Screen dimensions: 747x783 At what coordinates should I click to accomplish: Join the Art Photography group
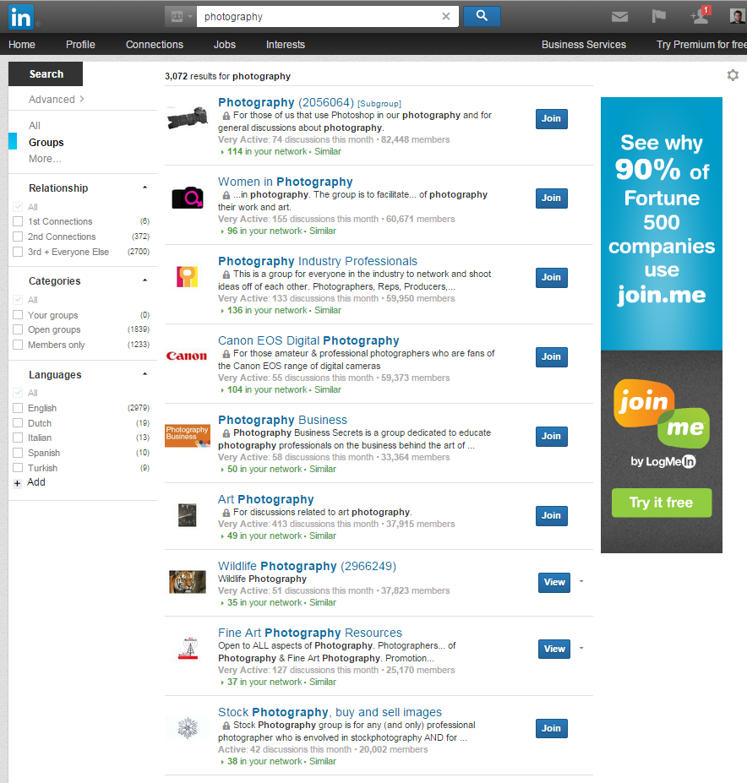[x=551, y=516]
